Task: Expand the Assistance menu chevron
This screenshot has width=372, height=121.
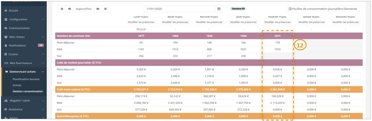Action: point(43,109)
